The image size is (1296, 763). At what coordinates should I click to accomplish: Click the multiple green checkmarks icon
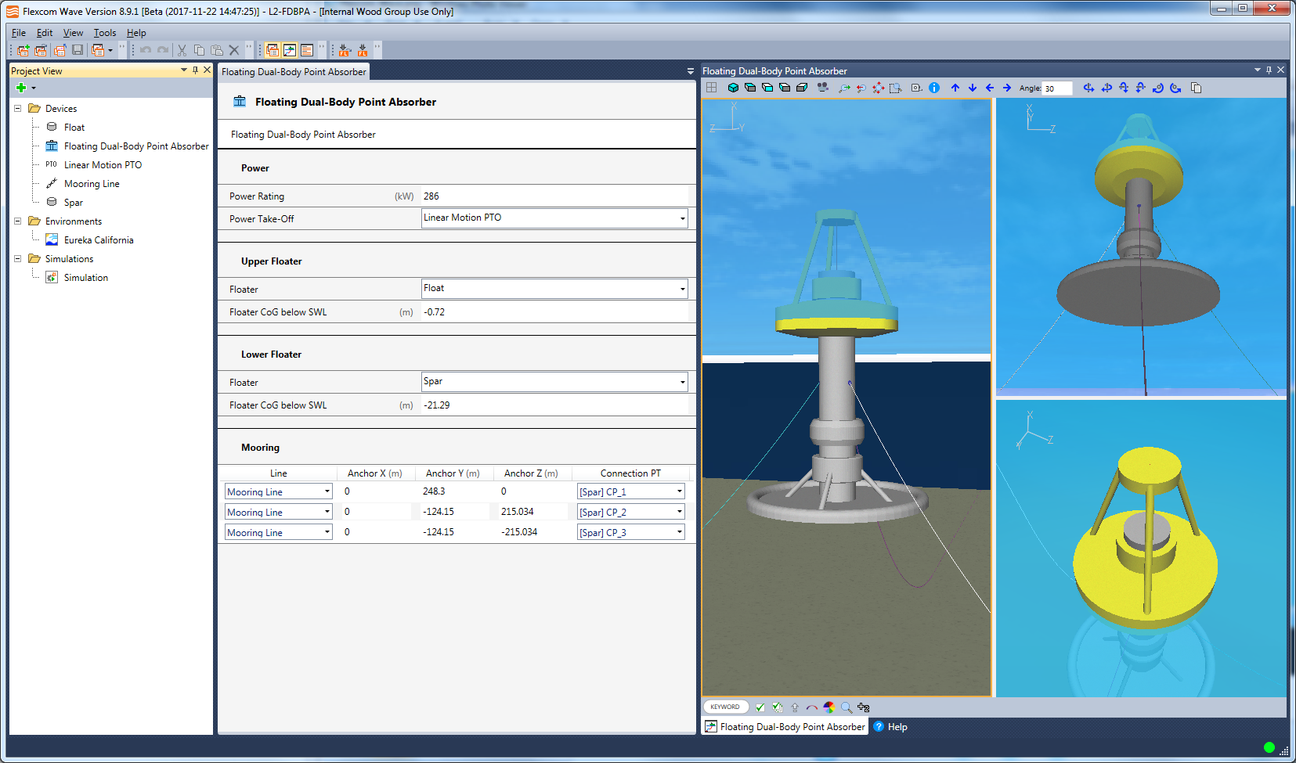click(x=778, y=707)
